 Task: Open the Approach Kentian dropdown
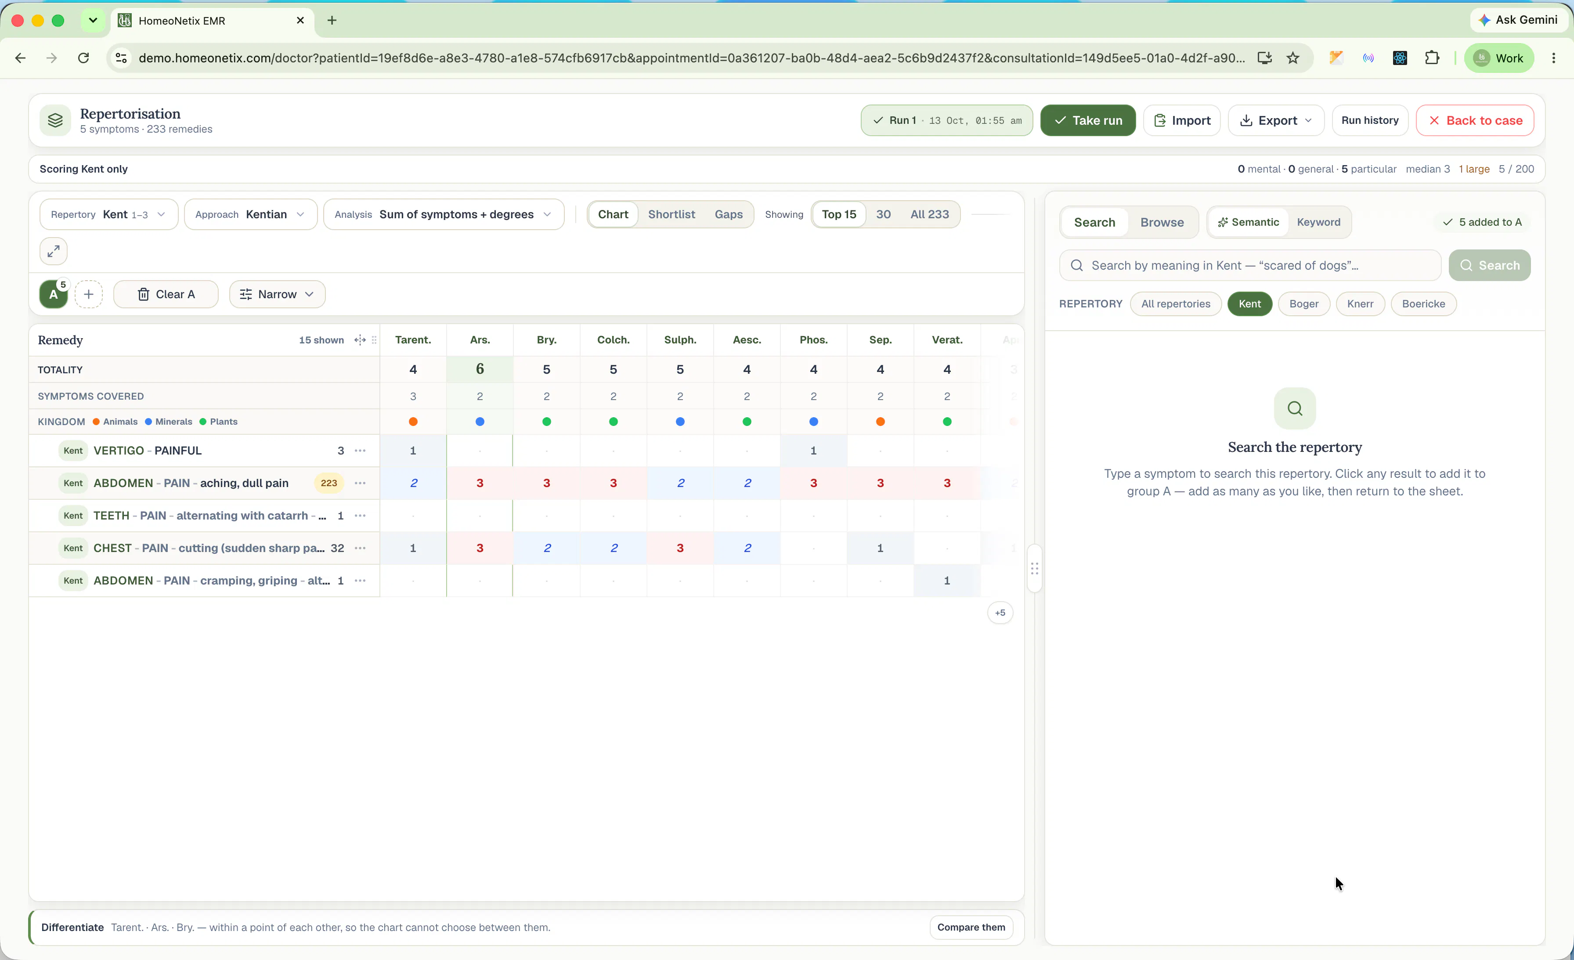coord(250,215)
